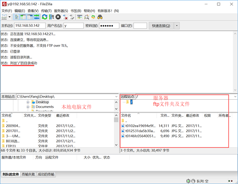Select local folder 200904...

[x=13, y=126]
